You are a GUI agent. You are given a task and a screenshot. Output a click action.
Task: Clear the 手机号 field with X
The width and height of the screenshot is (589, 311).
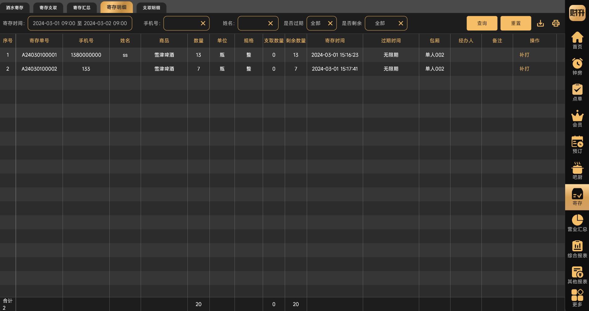203,23
